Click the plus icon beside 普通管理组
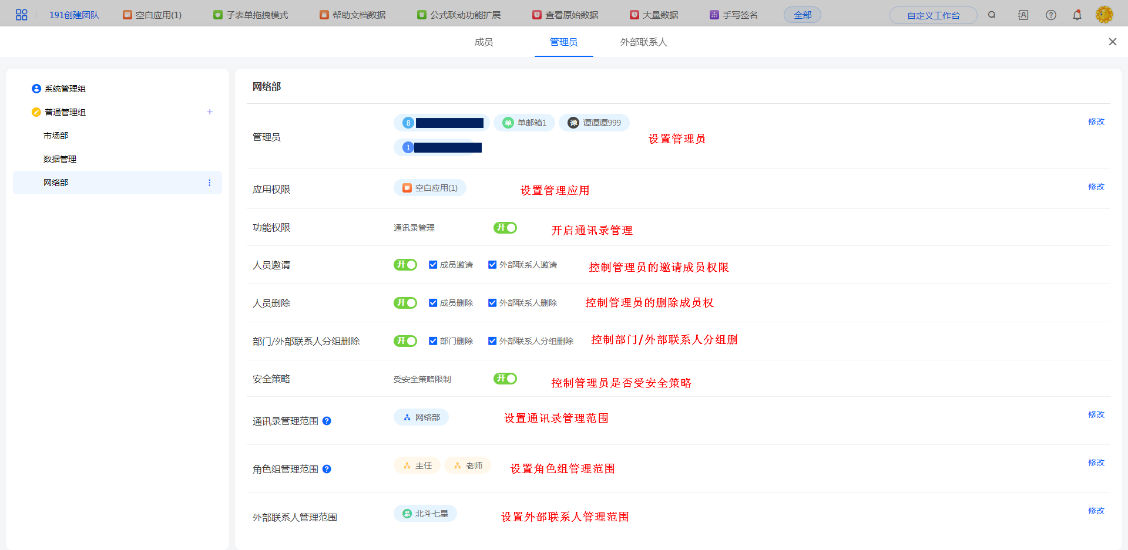The height and width of the screenshot is (550, 1128). [x=210, y=112]
